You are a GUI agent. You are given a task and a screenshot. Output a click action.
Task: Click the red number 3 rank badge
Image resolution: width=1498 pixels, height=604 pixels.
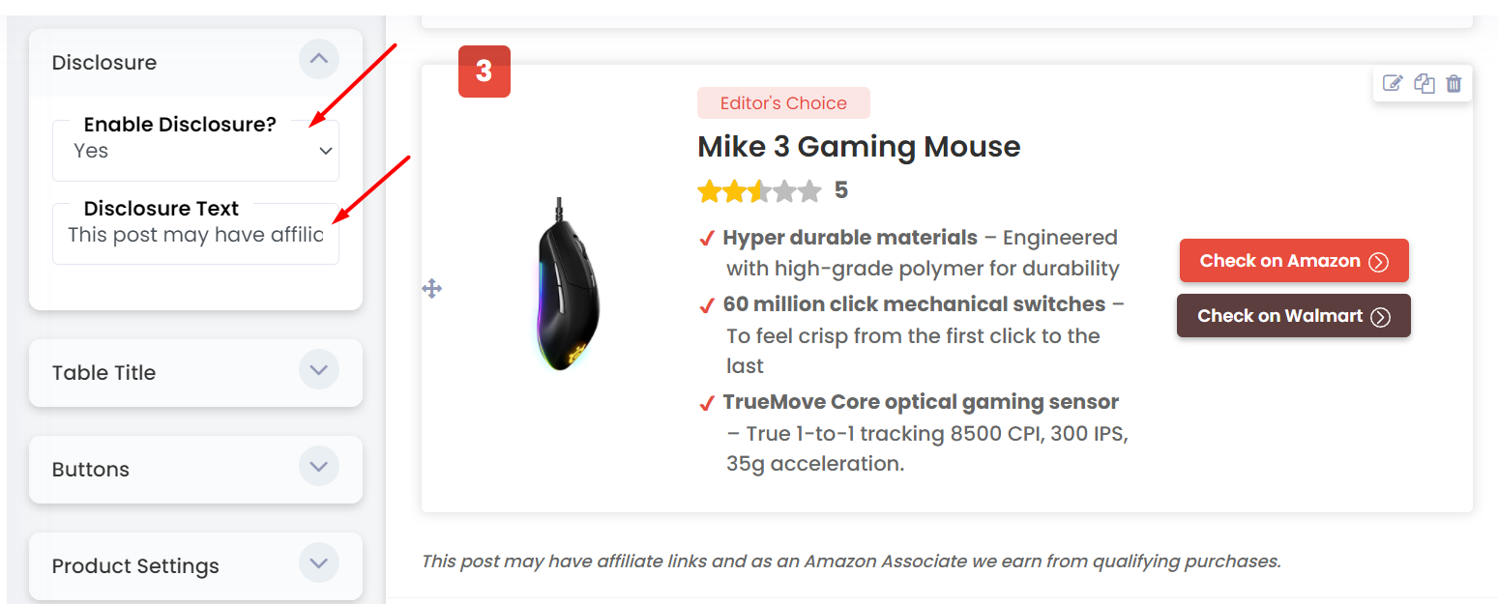click(x=485, y=72)
